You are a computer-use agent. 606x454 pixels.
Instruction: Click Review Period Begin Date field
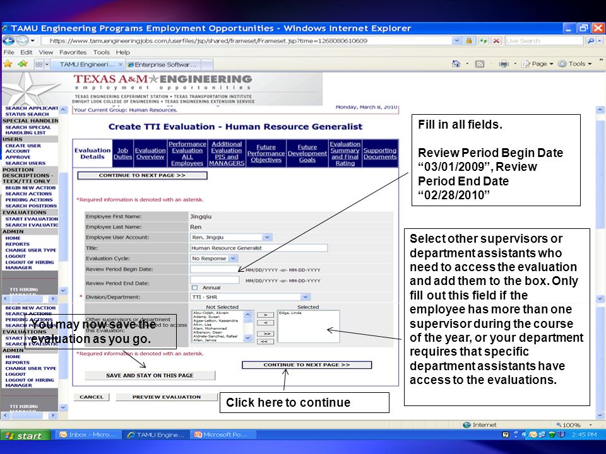[215, 269]
